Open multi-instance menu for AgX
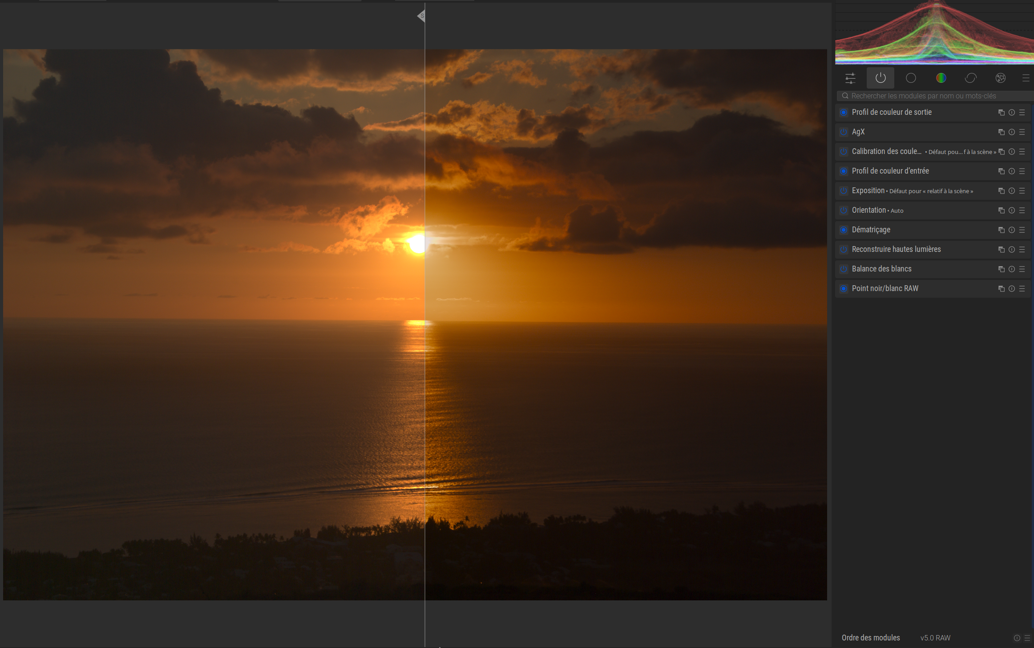1034x648 pixels. pos(1002,132)
